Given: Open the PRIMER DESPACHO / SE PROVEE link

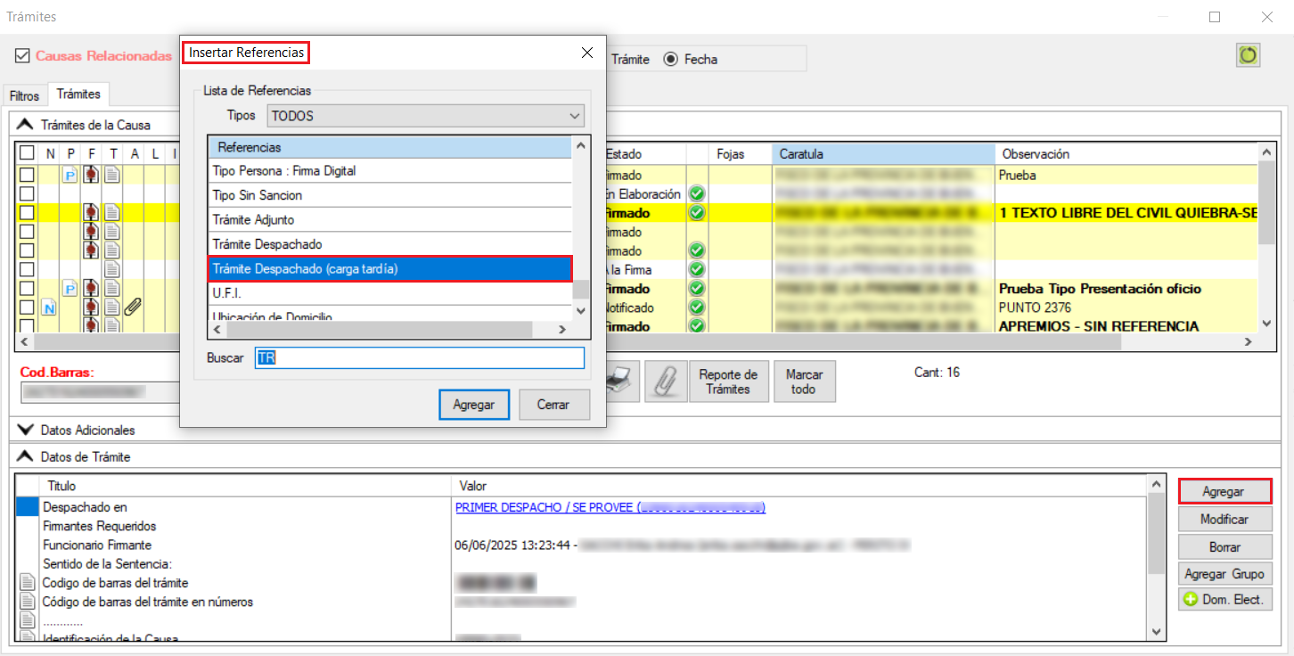Looking at the screenshot, I should 610,507.
